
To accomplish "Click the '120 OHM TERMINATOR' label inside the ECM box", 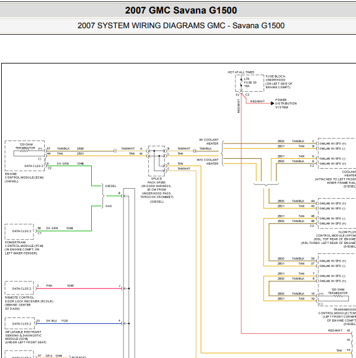I will [x=25, y=146].
